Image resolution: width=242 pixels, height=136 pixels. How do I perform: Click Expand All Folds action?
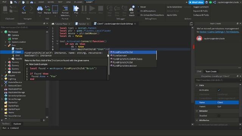[200, 11]
